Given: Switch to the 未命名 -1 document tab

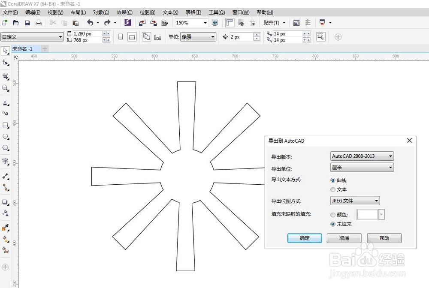Looking at the screenshot, I should tap(23, 48).
